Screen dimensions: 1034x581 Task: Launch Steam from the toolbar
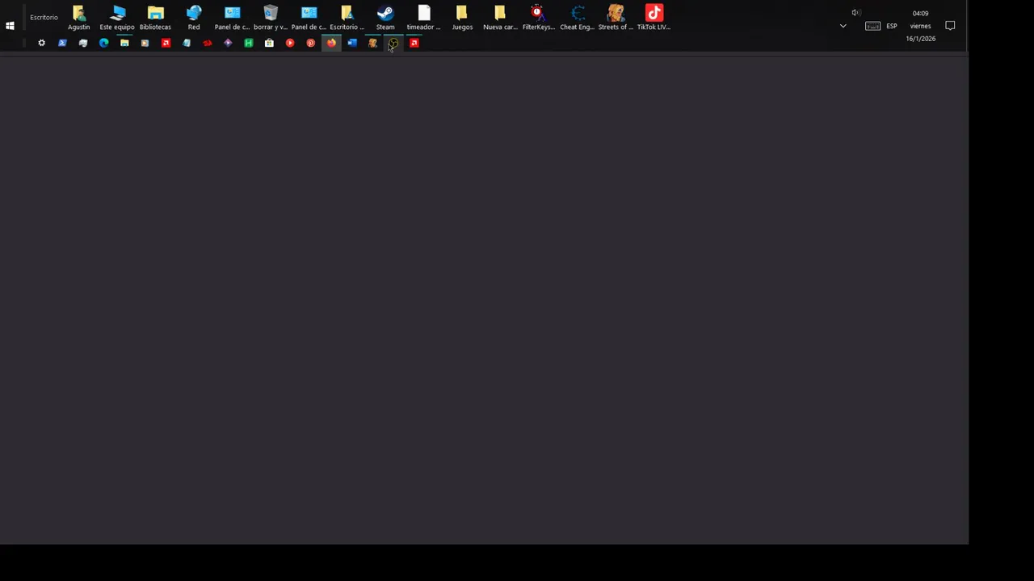[x=385, y=18]
